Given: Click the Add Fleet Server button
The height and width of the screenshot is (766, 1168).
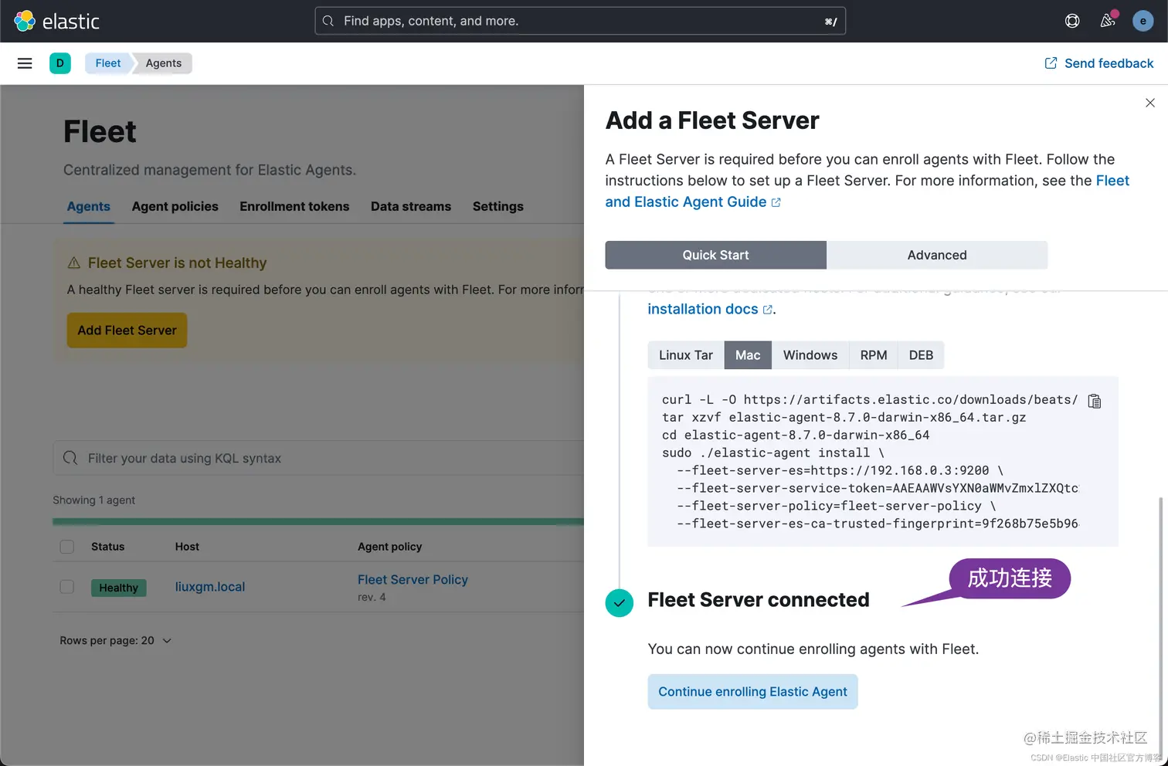Looking at the screenshot, I should pos(127,330).
